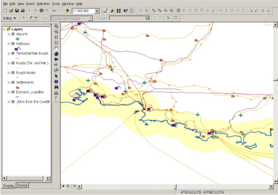Activate the Pan hand tool
Image resolution: width=278 pixels, height=195 pixels.
[x=56, y=48]
